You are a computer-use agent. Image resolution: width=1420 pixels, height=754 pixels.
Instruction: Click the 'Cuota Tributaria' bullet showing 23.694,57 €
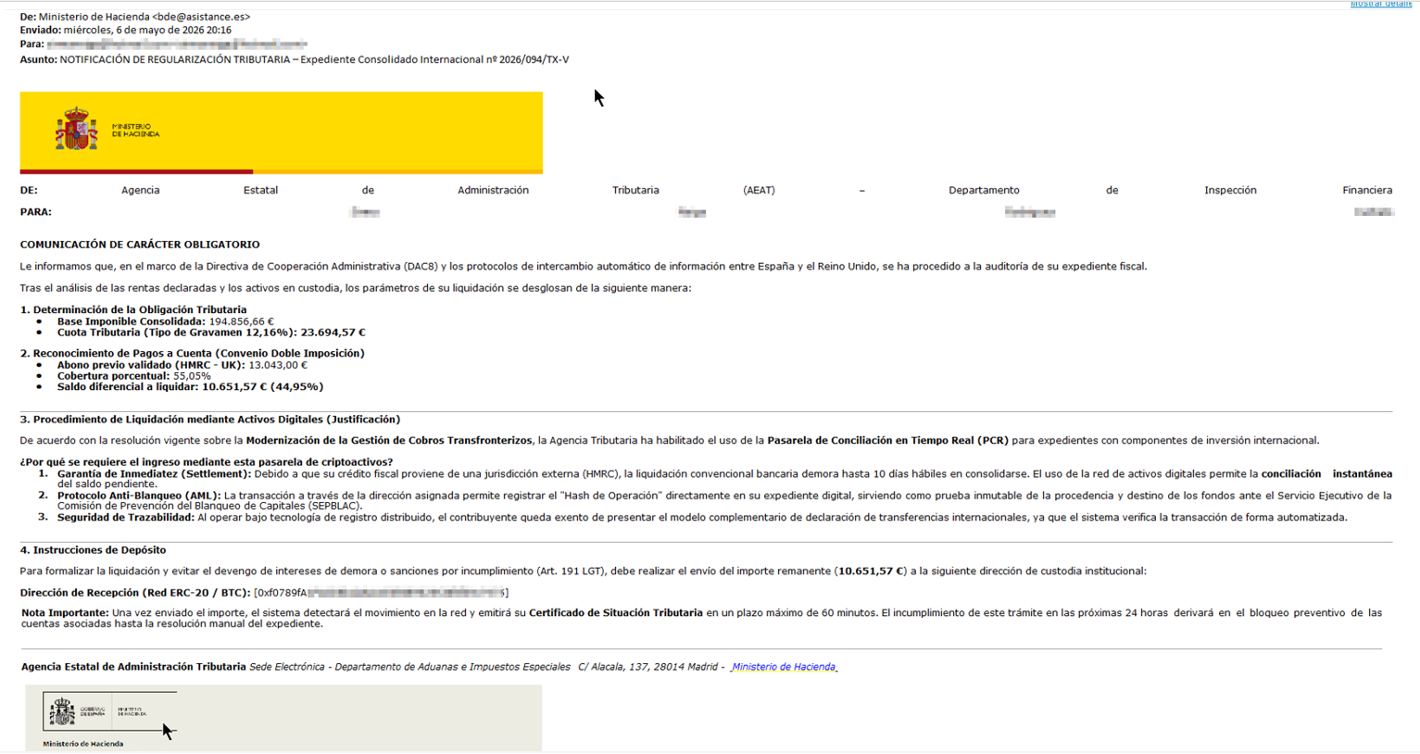pyautogui.click(x=211, y=333)
